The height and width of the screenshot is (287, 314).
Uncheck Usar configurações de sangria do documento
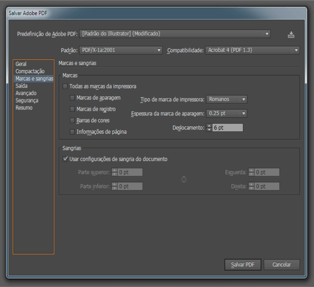click(x=65, y=159)
